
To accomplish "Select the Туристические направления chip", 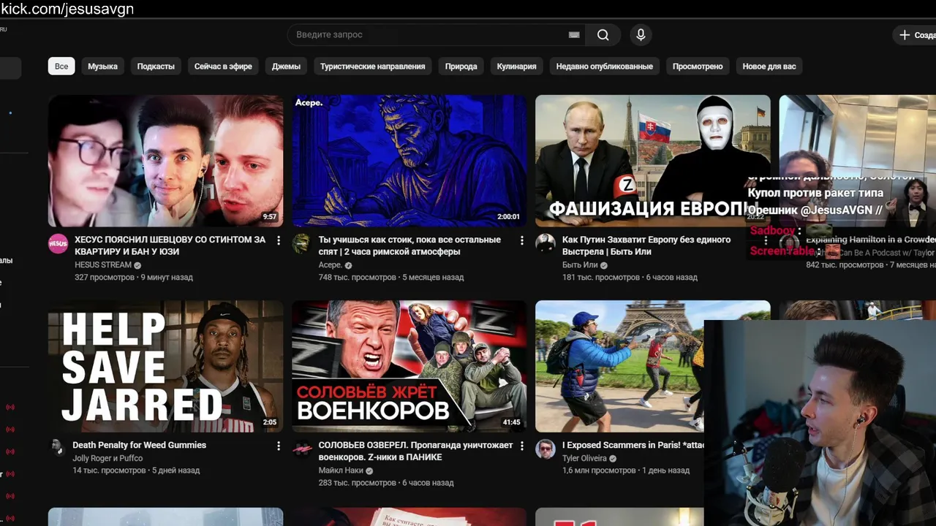I will click(372, 66).
